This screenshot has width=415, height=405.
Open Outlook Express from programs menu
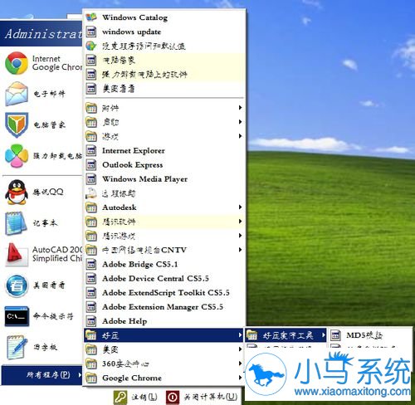pyautogui.click(x=164, y=165)
